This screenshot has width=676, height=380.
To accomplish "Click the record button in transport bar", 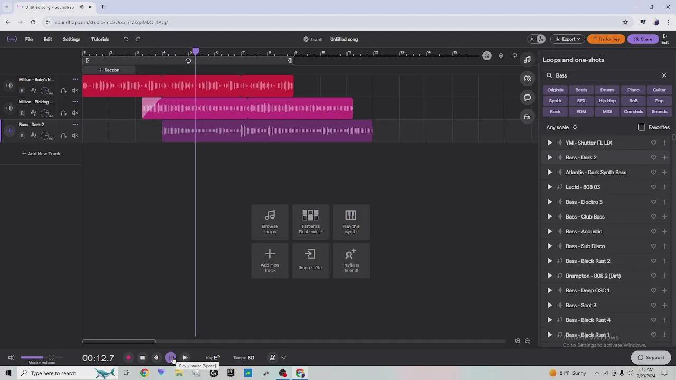I will tap(128, 358).
